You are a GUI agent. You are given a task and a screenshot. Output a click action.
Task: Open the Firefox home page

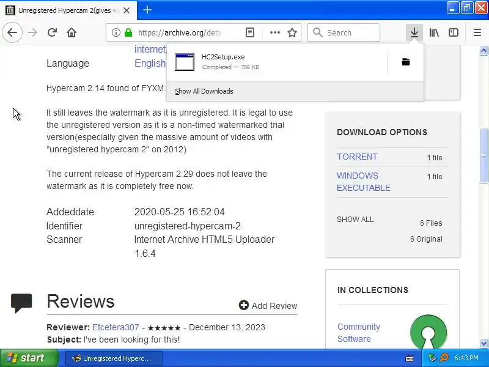pos(72,32)
